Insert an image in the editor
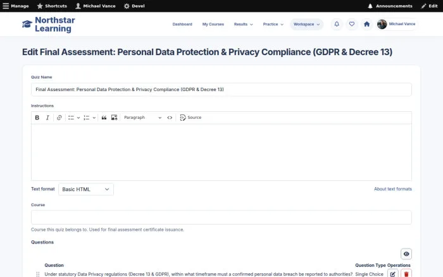 [114, 118]
